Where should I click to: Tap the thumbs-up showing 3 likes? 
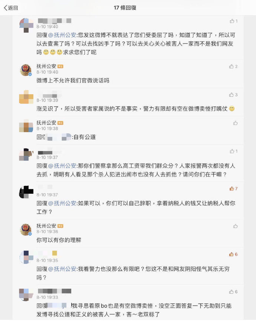click(x=232, y=95)
